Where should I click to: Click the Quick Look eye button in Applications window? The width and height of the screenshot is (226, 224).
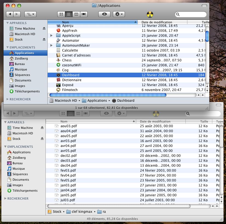104,14
